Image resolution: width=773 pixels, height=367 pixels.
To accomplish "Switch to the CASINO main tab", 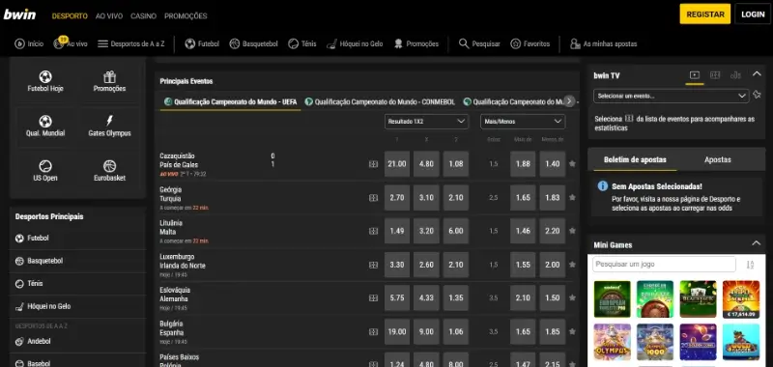I will pos(143,15).
